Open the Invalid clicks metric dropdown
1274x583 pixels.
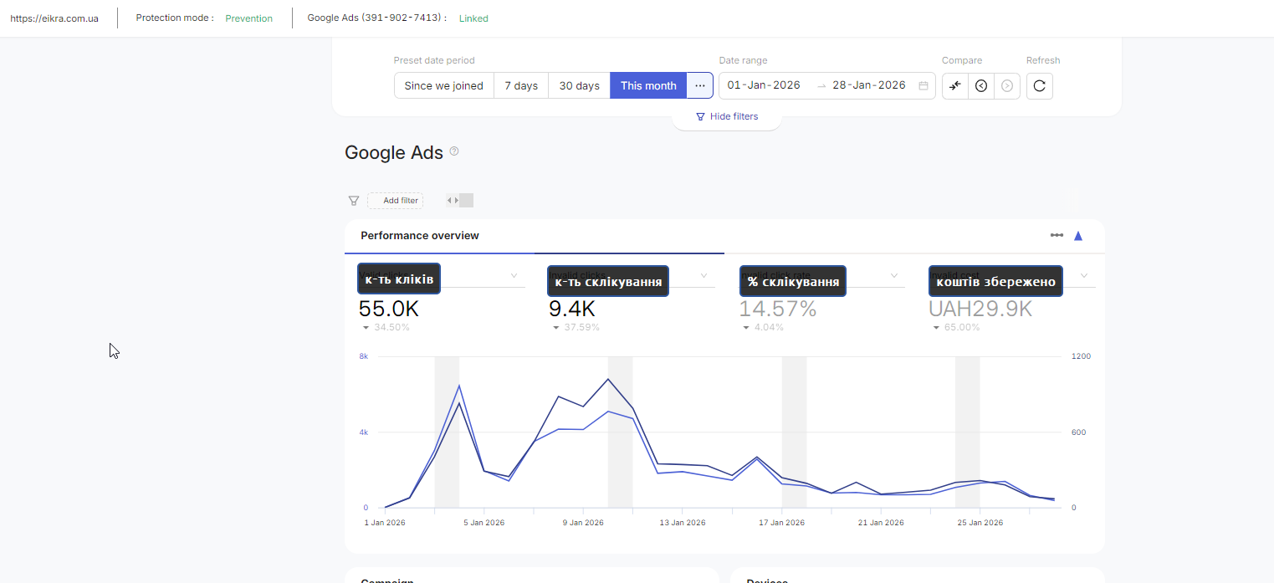tap(704, 276)
